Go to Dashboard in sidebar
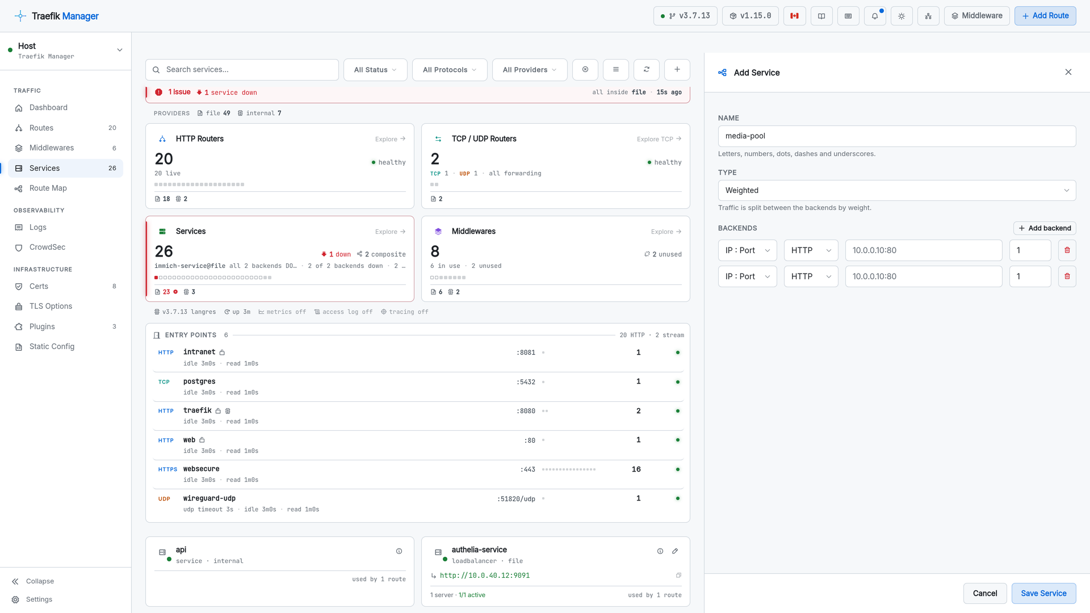The image size is (1090, 613). click(65, 108)
